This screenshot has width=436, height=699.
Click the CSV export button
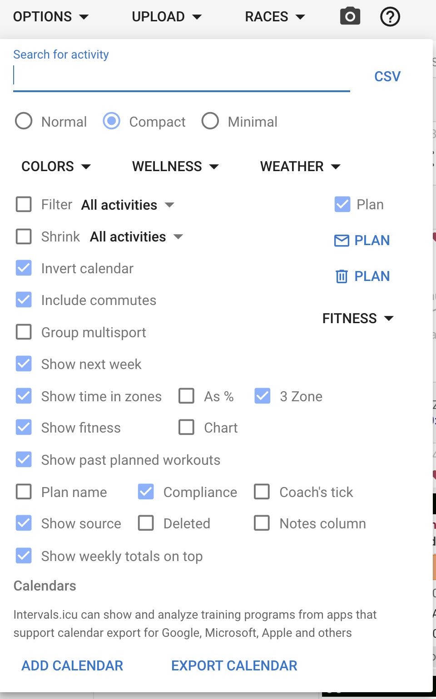387,76
